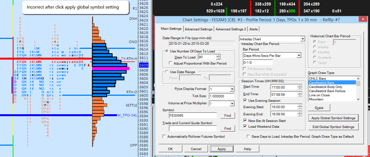Click the Days To Load input field
370x157 pixels.
tap(207, 57)
